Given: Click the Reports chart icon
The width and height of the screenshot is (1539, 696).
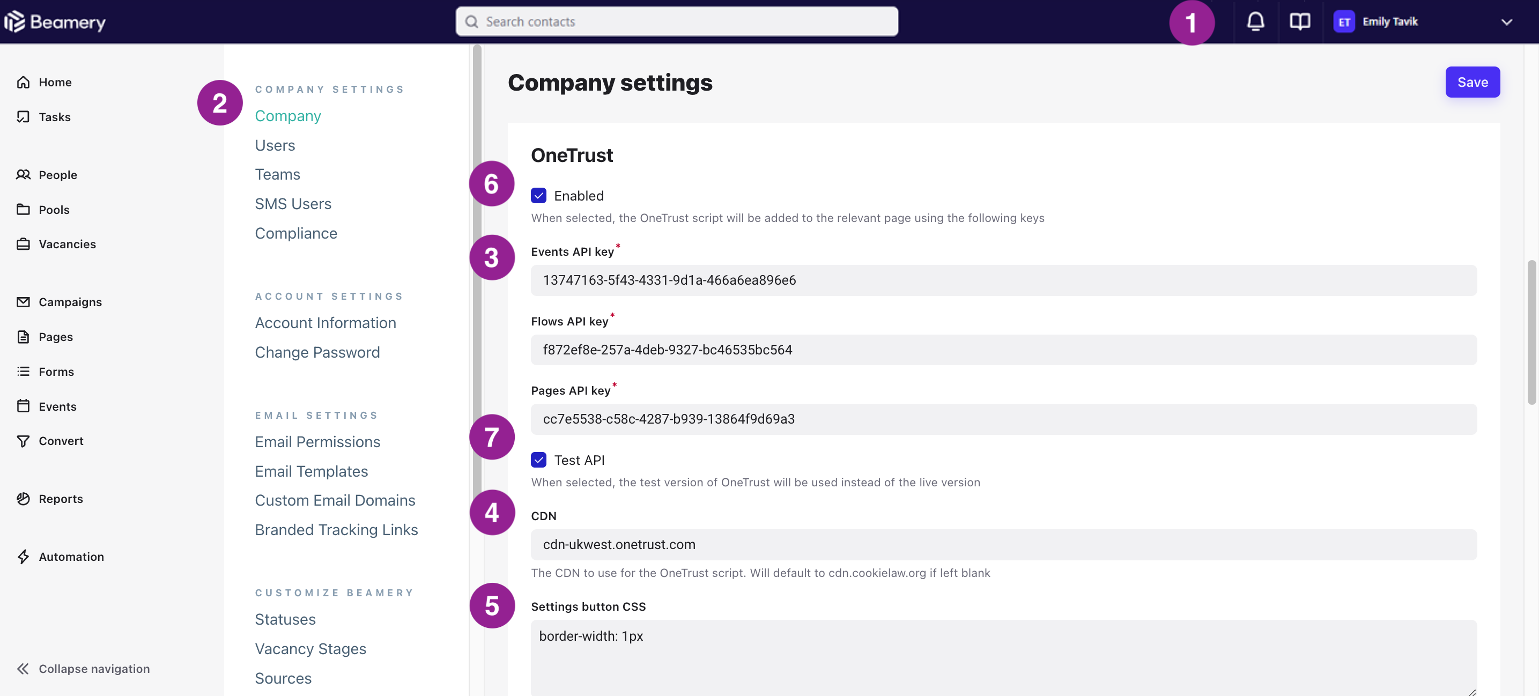Looking at the screenshot, I should (x=23, y=498).
